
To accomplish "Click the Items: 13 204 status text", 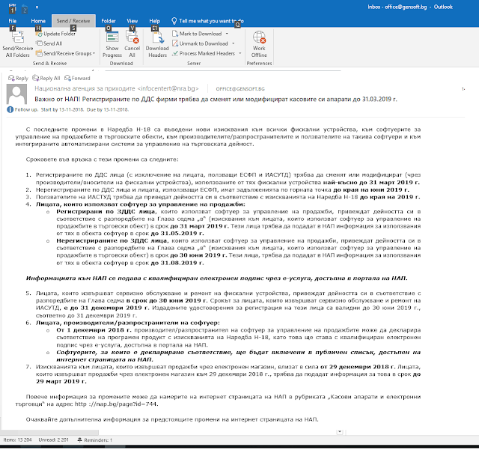I will point(17,440).
